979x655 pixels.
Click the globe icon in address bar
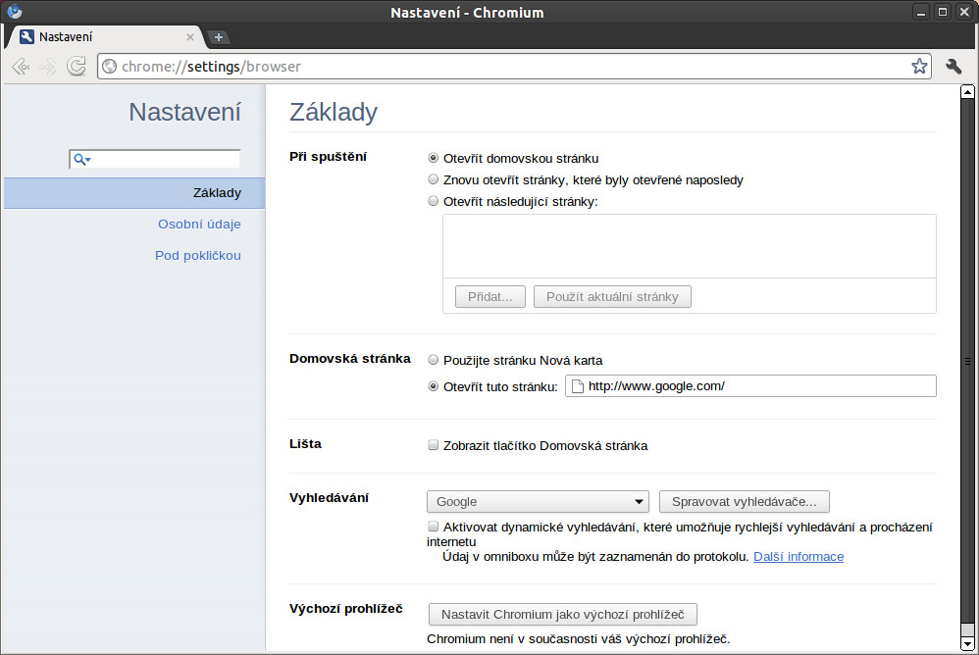(x=109, y=66)
